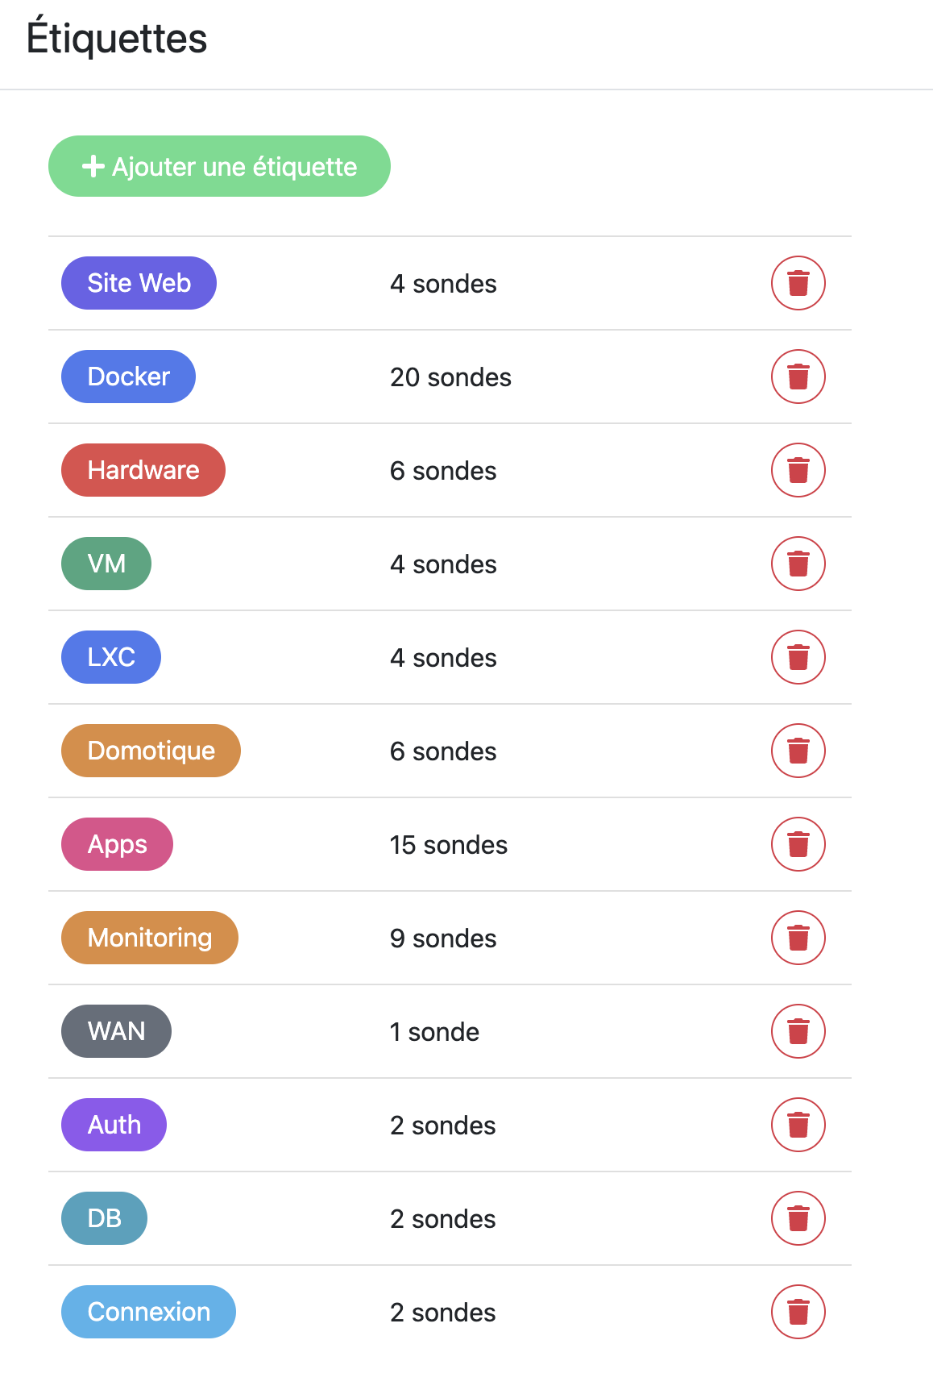The height and width of the screenshot is (1390, 933).
Task: Select the Connexion blue tag
Action: coord(148,1312)
